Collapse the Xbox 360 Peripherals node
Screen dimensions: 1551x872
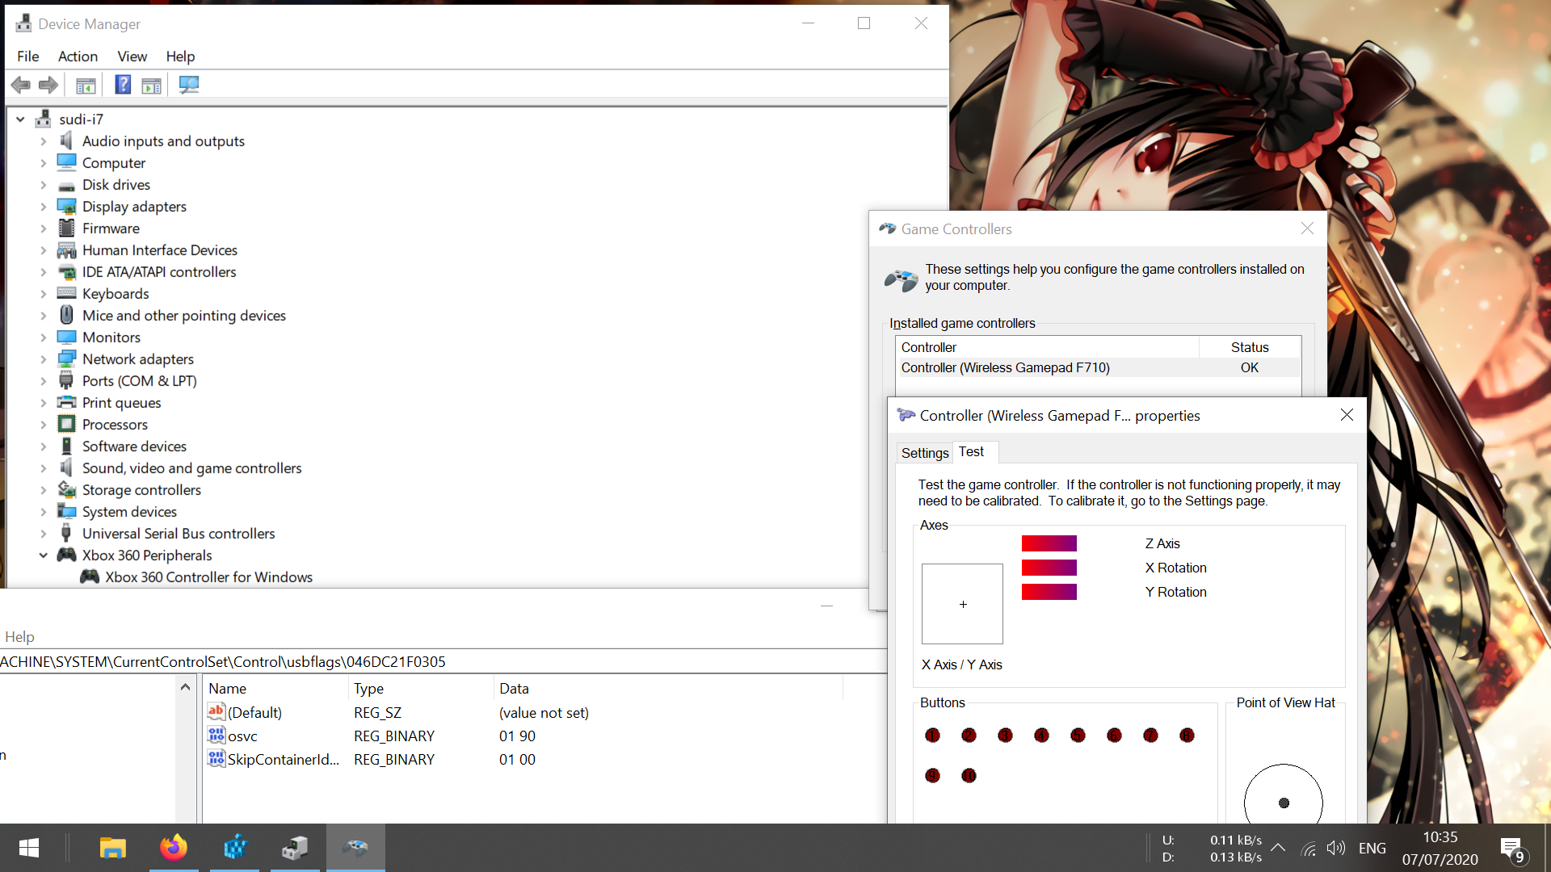coord(44,555)
